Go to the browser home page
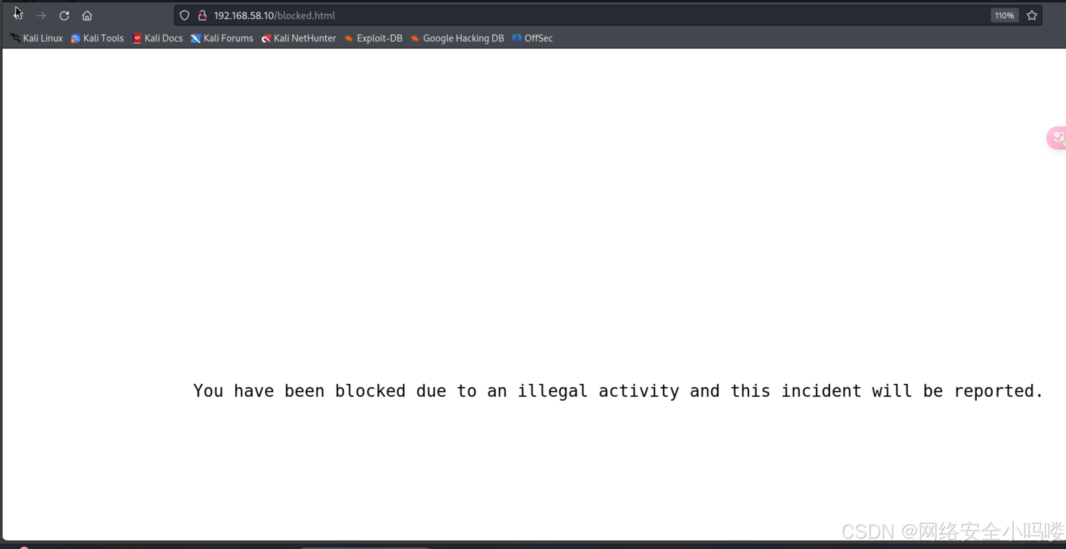Screen dimensions: 1066x549 [87, 16]
